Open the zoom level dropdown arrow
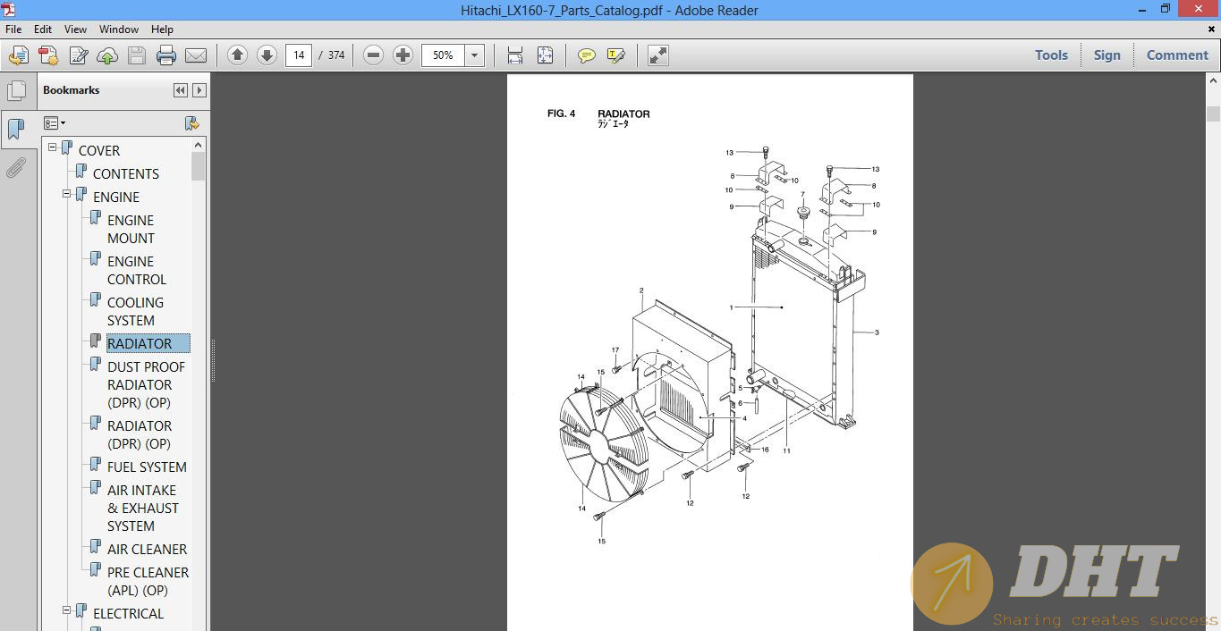Image resolution: width=1221 pixels, height=631 pixels. [x=475, y=55]
